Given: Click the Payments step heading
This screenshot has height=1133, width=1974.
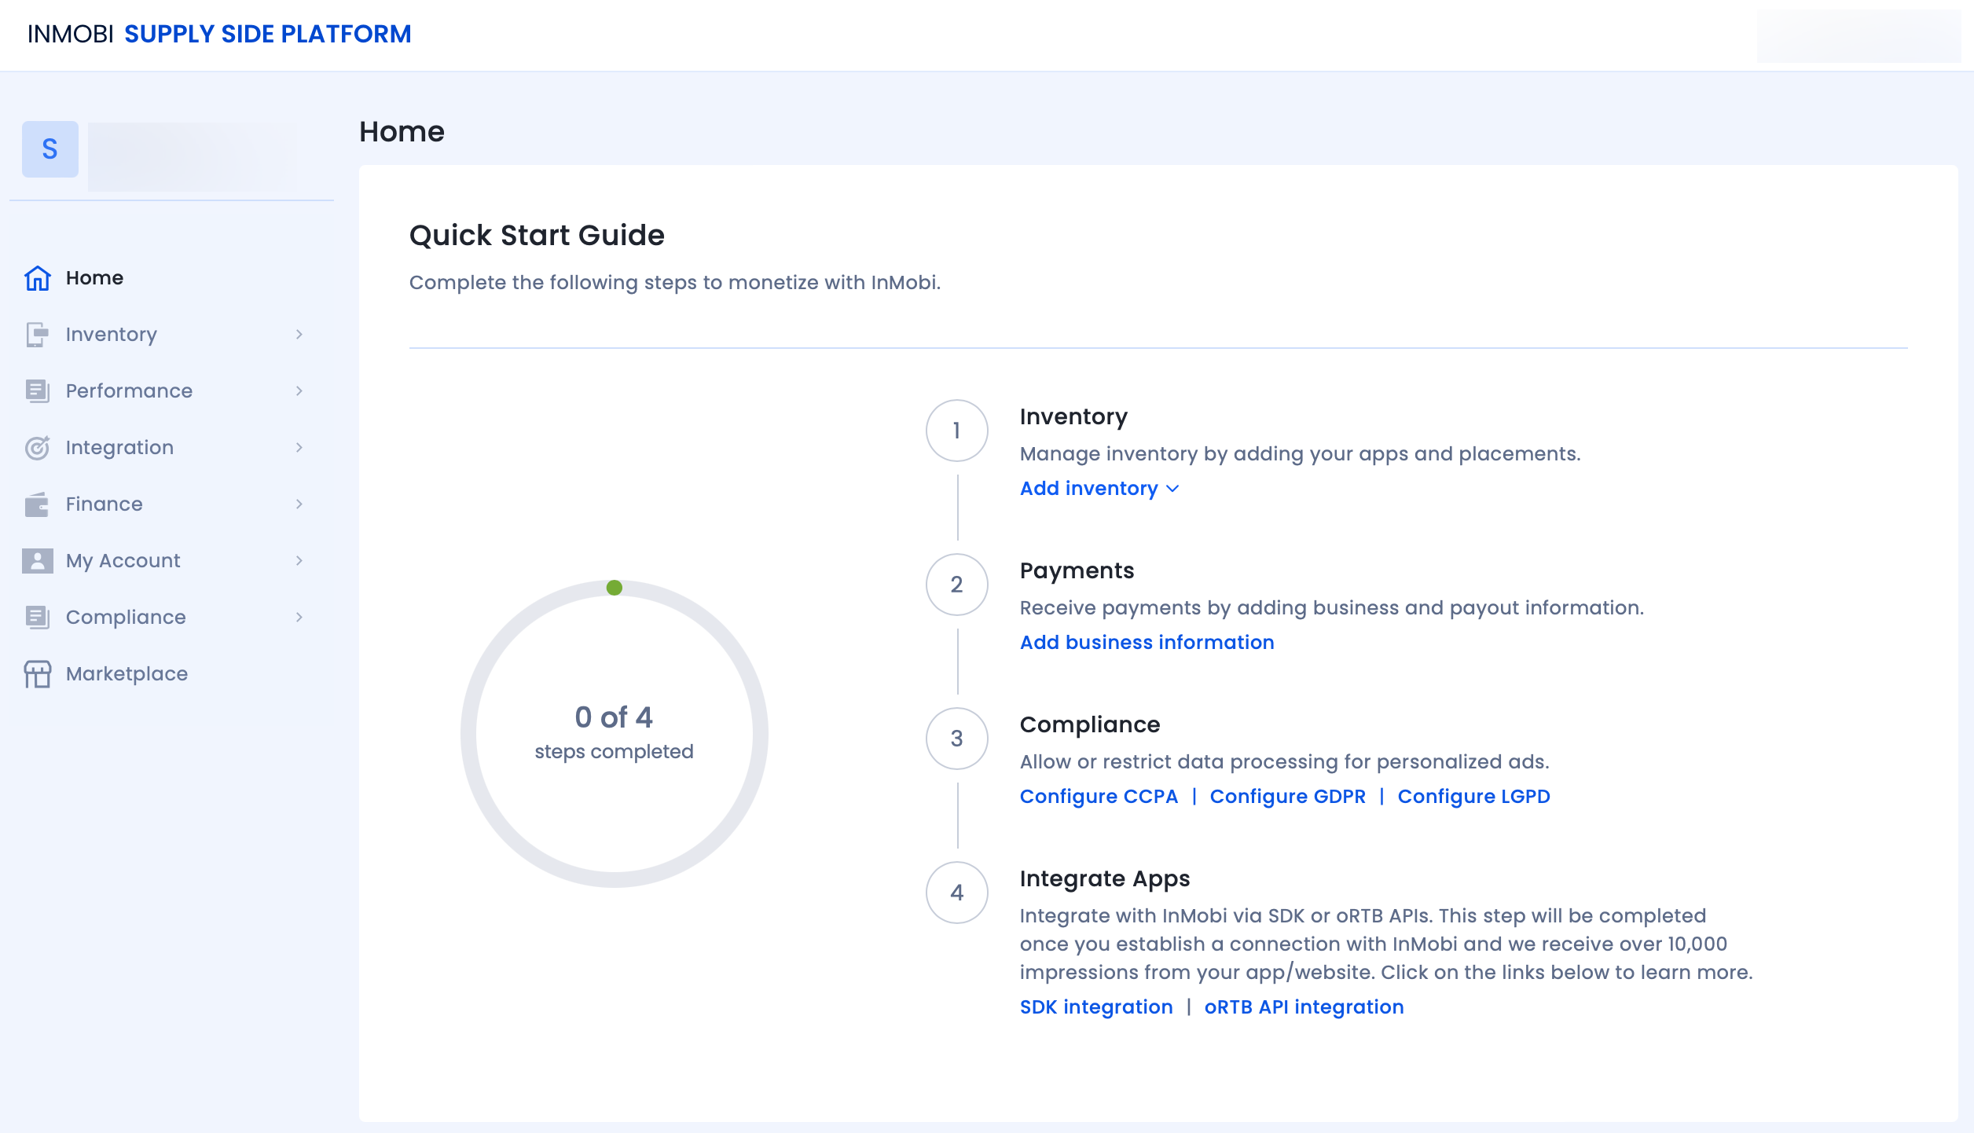Looking at the screenshot, I should click(1077, 570).
